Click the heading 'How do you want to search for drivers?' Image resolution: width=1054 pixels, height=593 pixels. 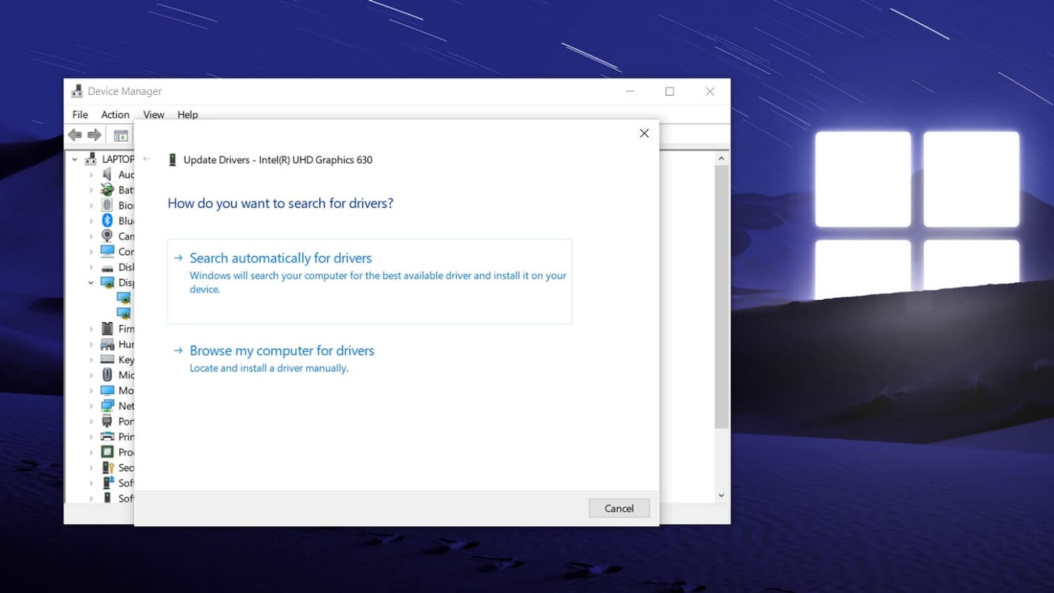[281, 203]
